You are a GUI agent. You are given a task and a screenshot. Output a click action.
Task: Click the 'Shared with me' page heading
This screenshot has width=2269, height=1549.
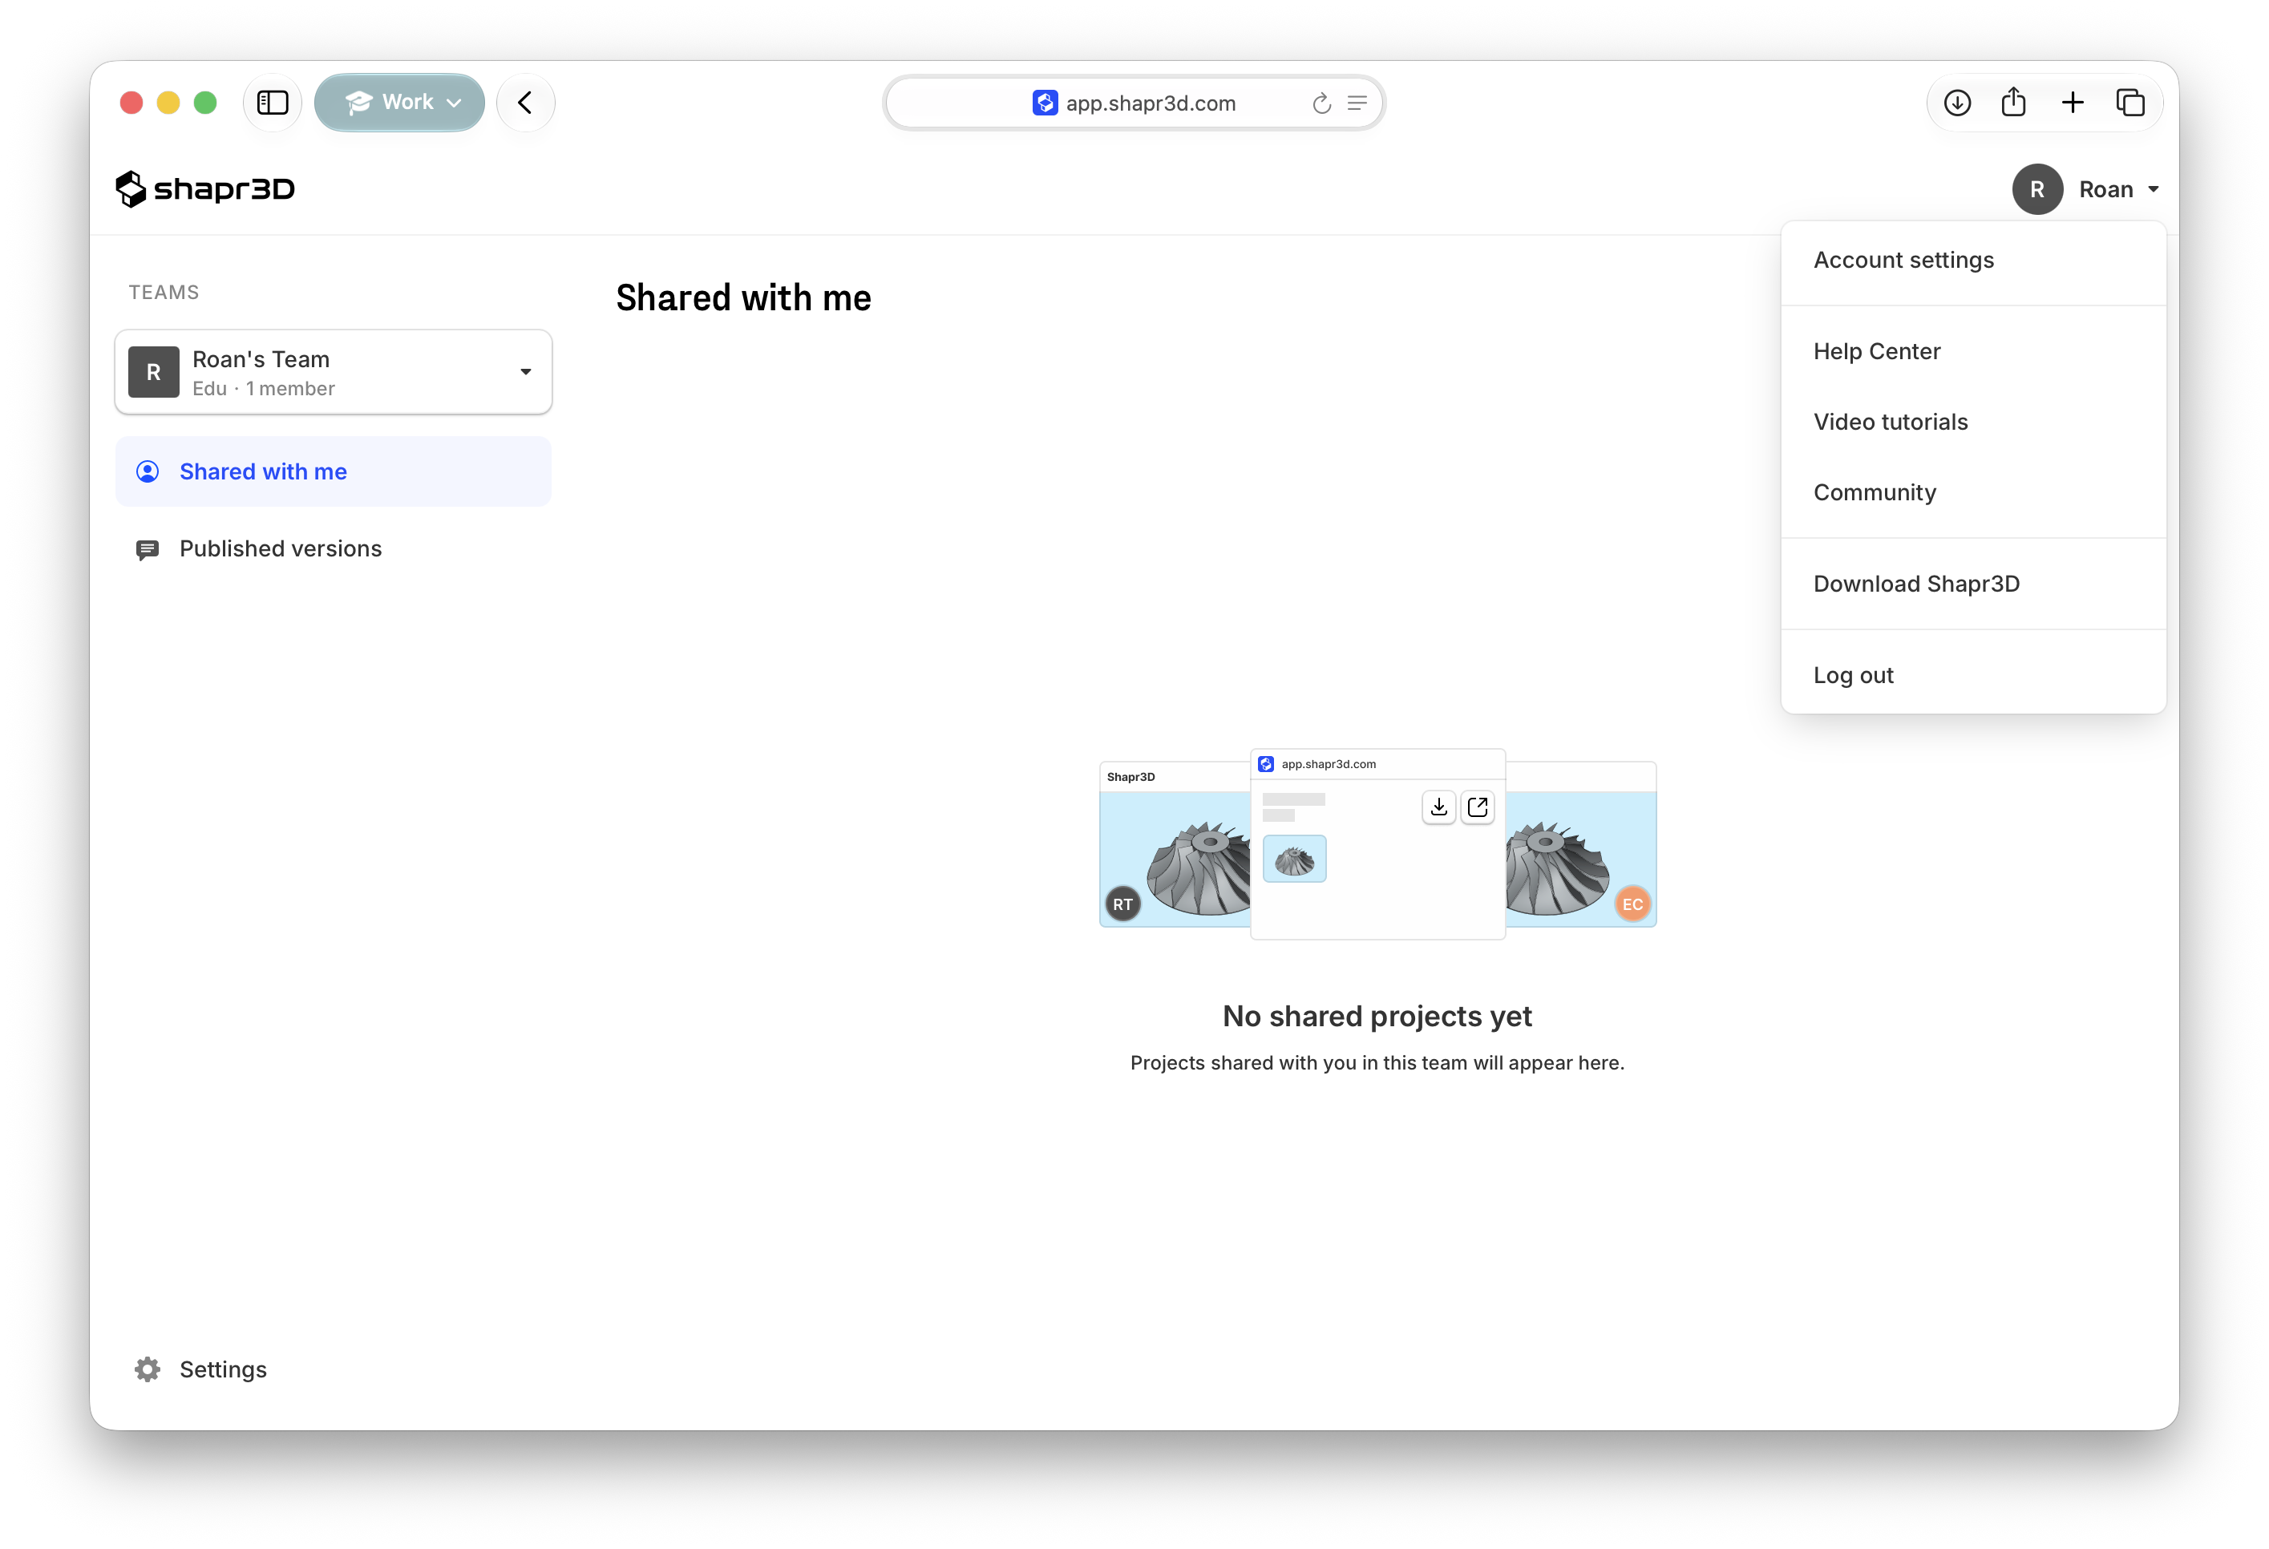[x=743, y=297]
